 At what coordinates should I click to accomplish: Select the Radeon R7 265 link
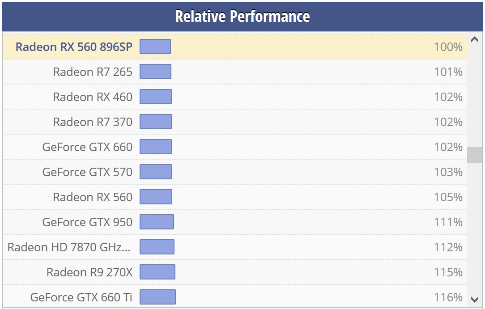[x=93, y=72]
